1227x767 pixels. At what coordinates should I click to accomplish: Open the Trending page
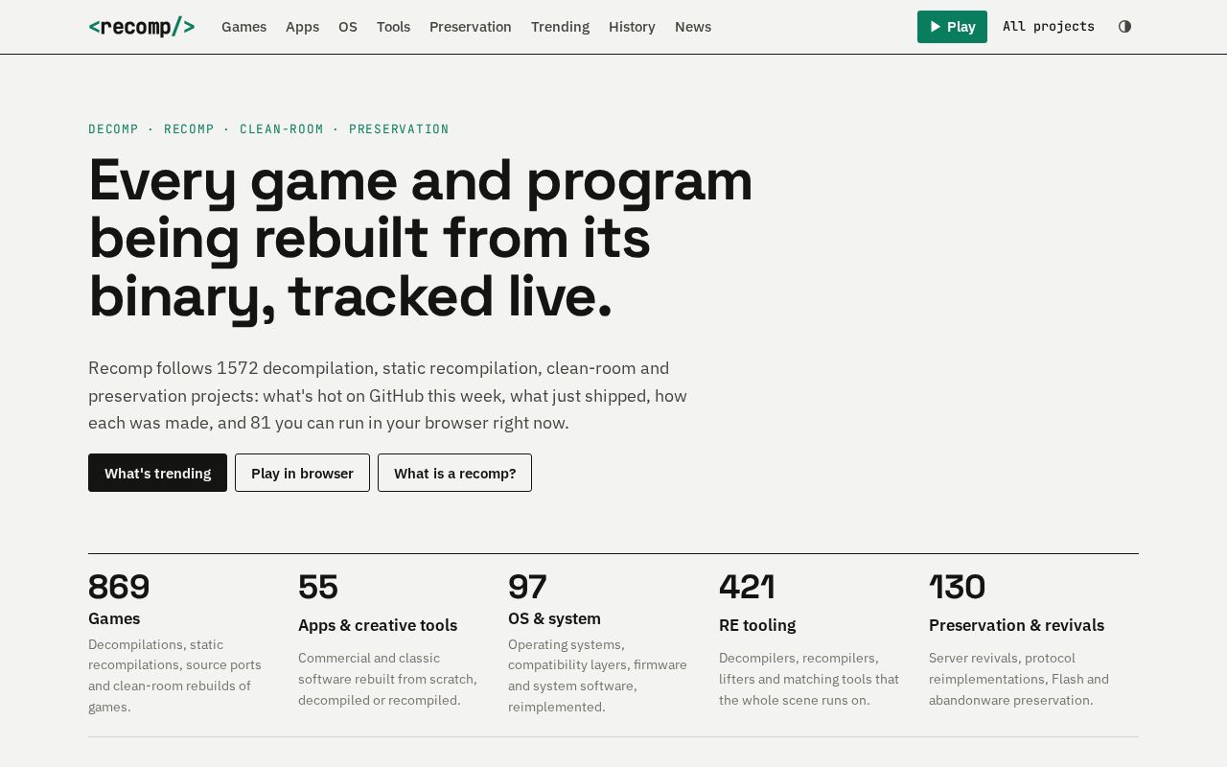point(561,27)
